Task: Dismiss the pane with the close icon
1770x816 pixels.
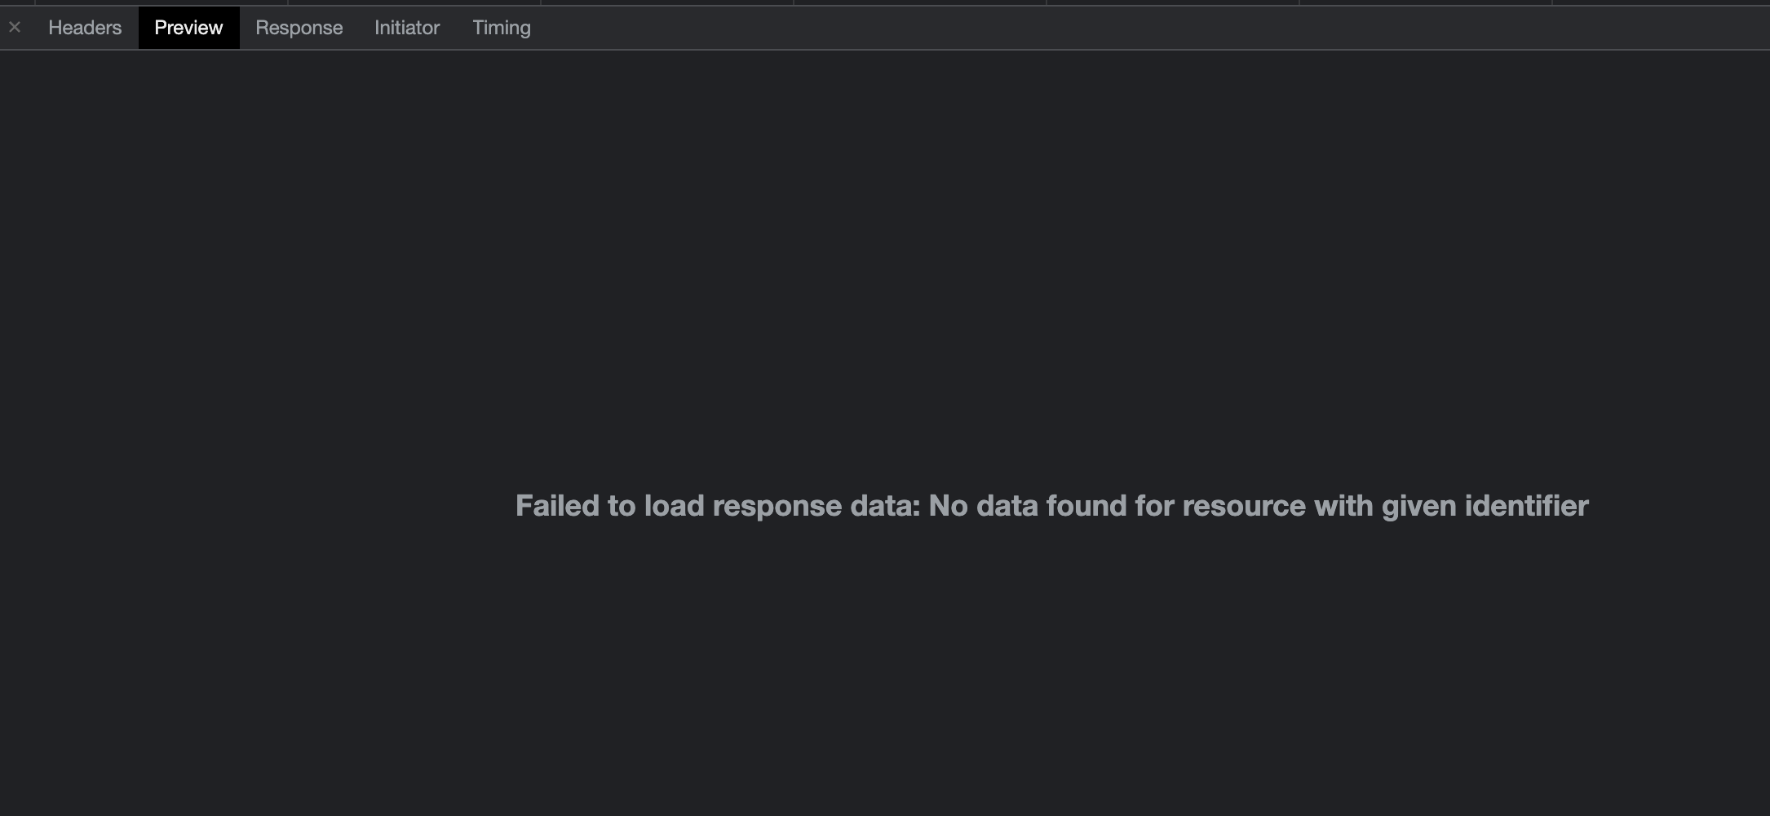Action: coord(14,27)
